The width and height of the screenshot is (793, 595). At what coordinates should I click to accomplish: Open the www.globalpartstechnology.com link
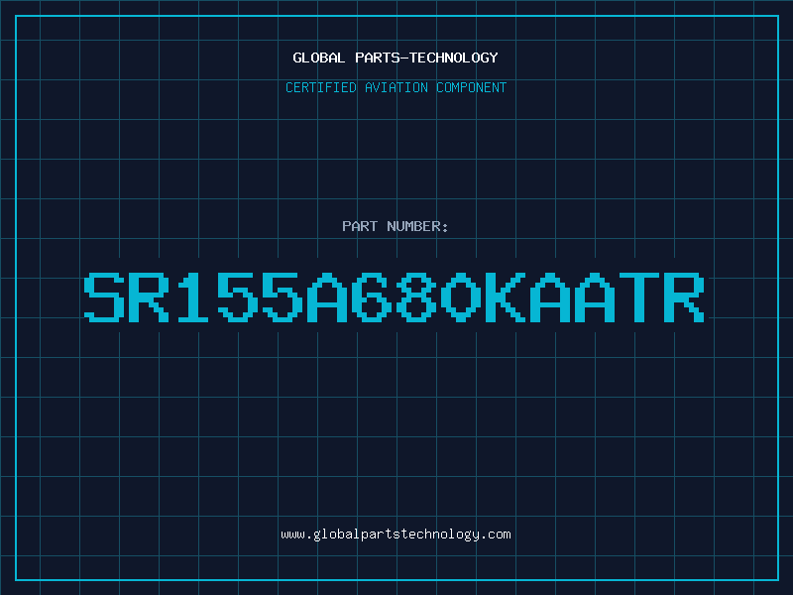click(396, 535)
